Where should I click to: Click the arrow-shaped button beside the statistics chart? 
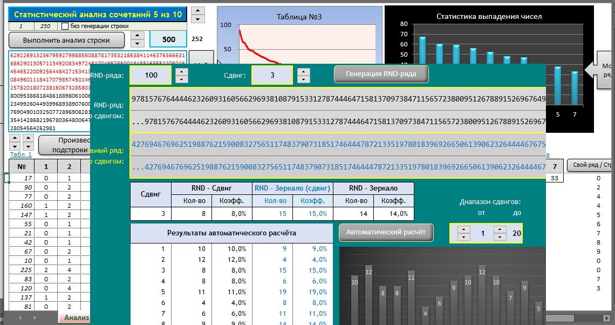(x=599, y=70)
